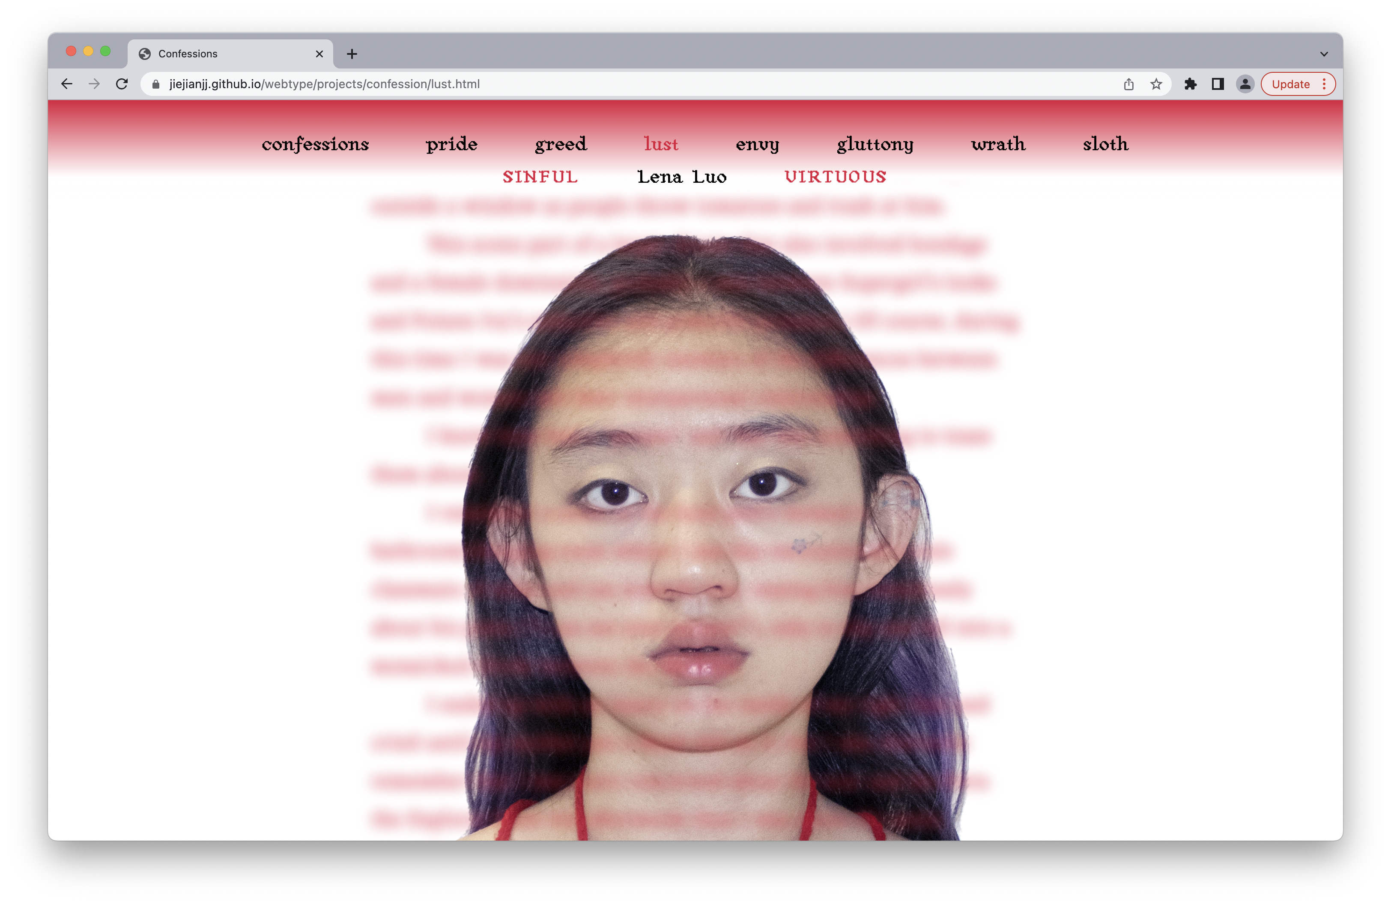Open the user profile avatar
This screenshot has height=904, width=1391.
[1245, 84]
